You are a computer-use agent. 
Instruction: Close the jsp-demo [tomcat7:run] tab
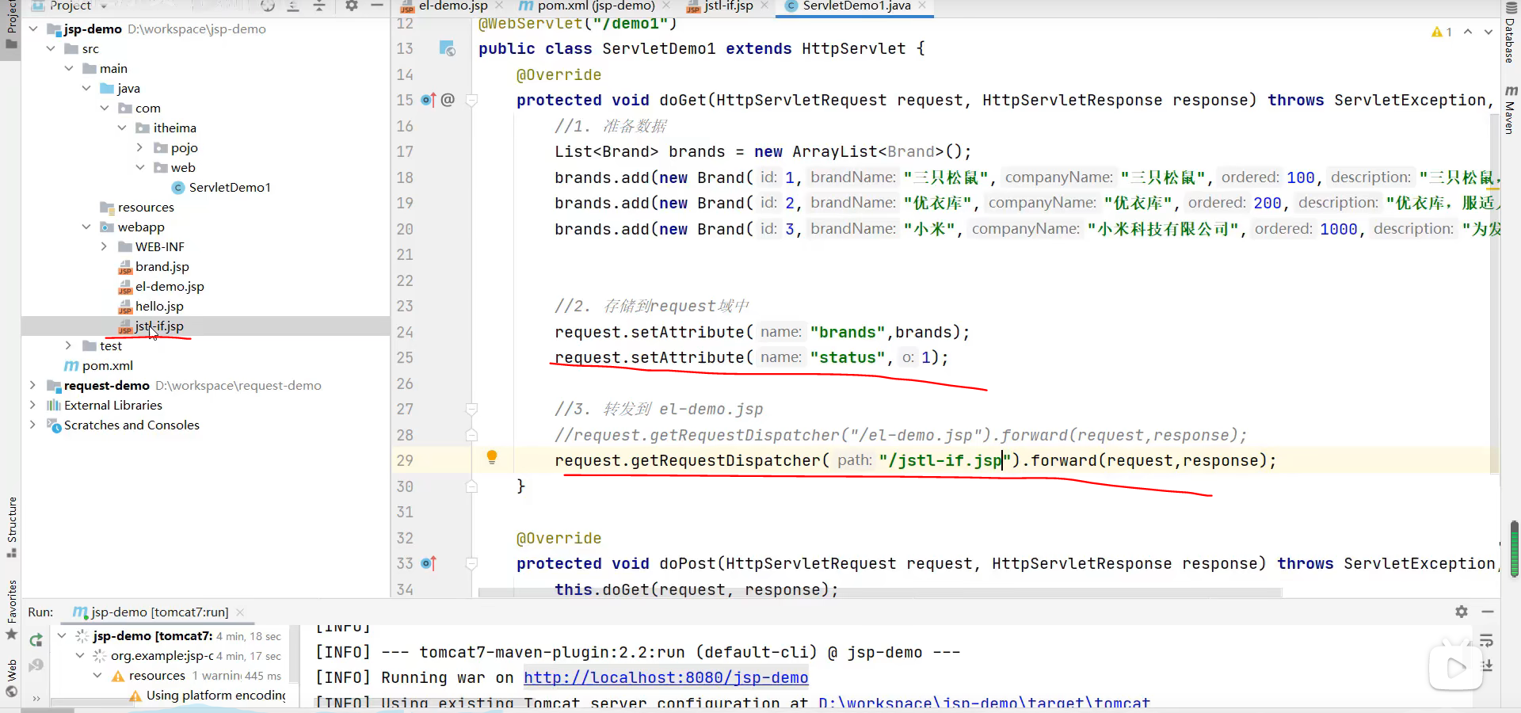pos(240,612)
